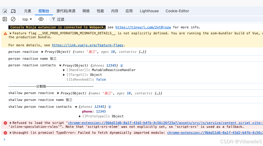Viewport: 263px width, 146px height.
Task: Open the tinyurl.com/2vt8jxzw link
Action: click(143, 27)
